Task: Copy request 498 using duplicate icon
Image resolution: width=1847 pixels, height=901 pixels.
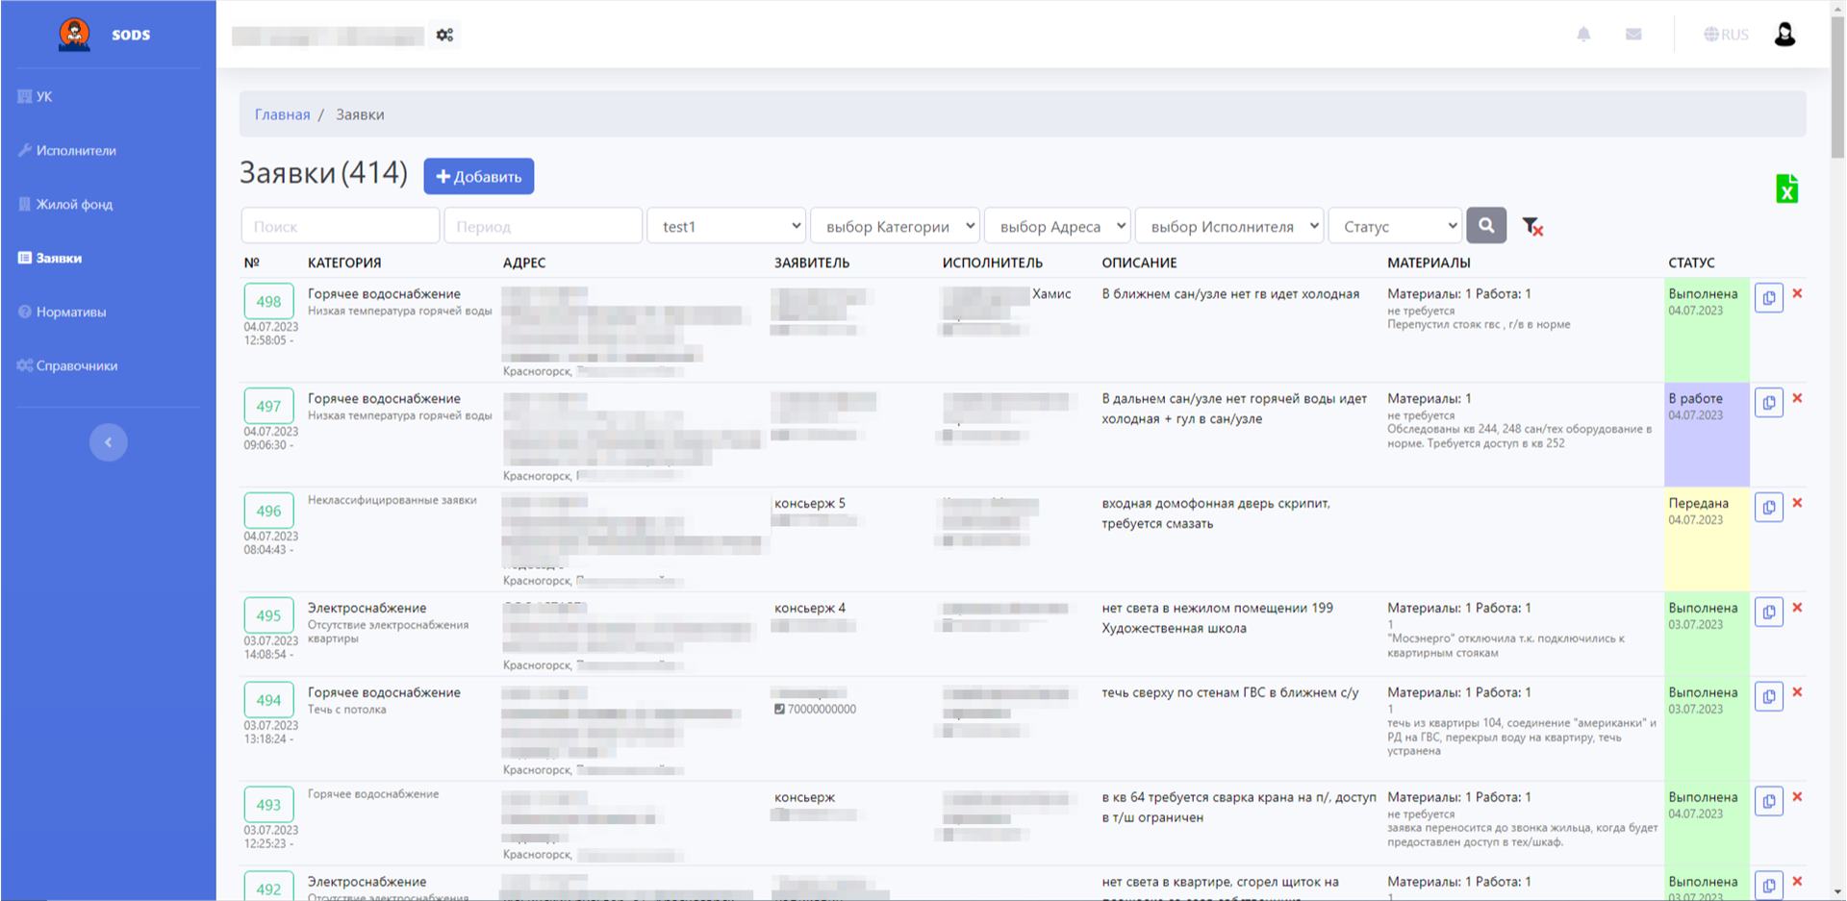Action: coord(1768,298)
